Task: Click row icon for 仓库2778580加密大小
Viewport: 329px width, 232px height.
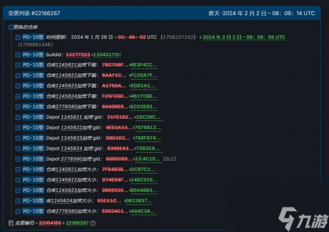Action: click(18, 211)
